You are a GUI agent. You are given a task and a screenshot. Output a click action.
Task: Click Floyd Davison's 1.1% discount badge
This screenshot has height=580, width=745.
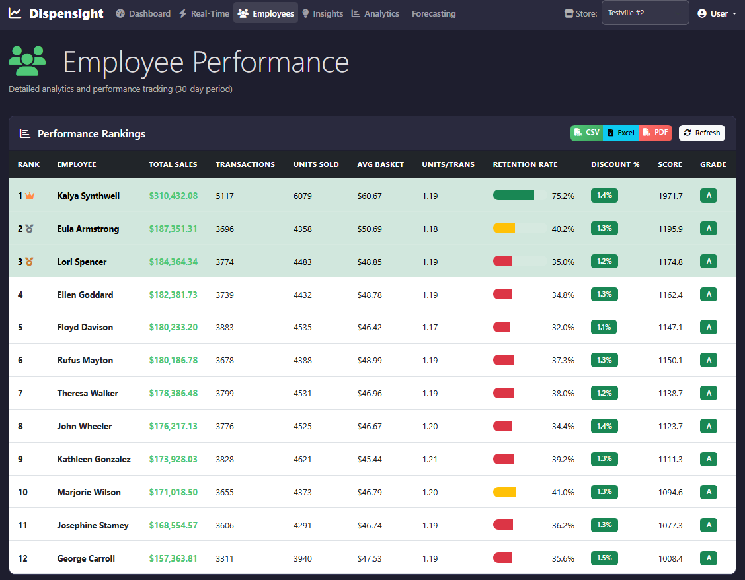604,326
